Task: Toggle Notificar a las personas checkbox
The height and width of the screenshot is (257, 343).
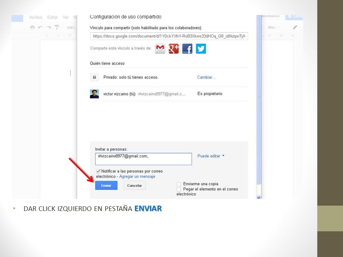Action: click(x=98, y=171)
